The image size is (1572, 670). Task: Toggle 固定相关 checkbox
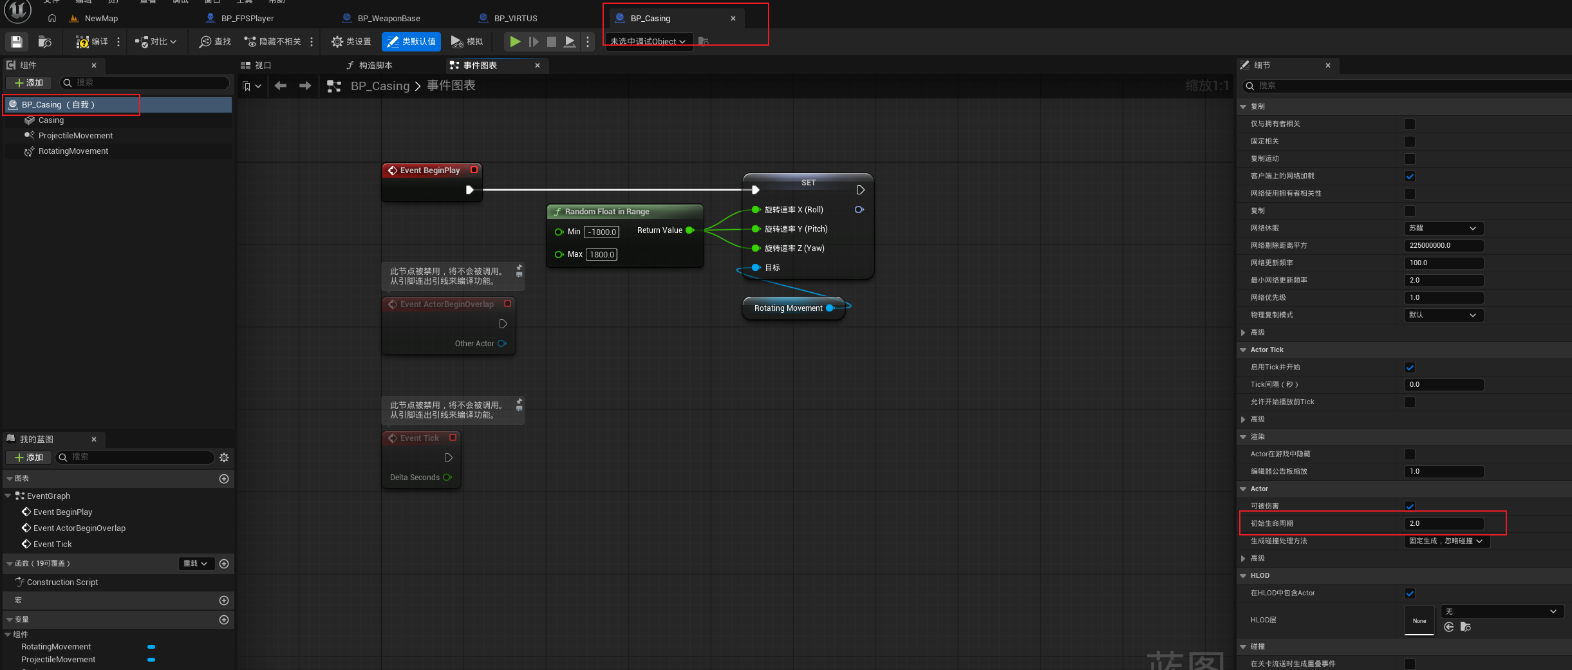pos(1410,142)
